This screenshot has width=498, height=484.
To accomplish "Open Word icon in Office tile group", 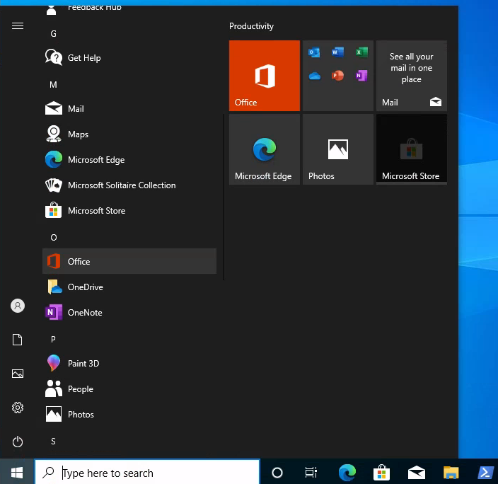I will (337, 52).
